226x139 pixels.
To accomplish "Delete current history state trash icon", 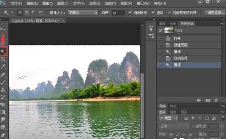I will tap(216, 100).
